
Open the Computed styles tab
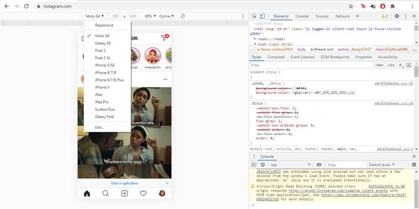click(x=276, y=57)
